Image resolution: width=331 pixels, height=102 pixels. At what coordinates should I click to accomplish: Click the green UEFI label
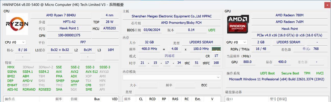pos(212,30)
